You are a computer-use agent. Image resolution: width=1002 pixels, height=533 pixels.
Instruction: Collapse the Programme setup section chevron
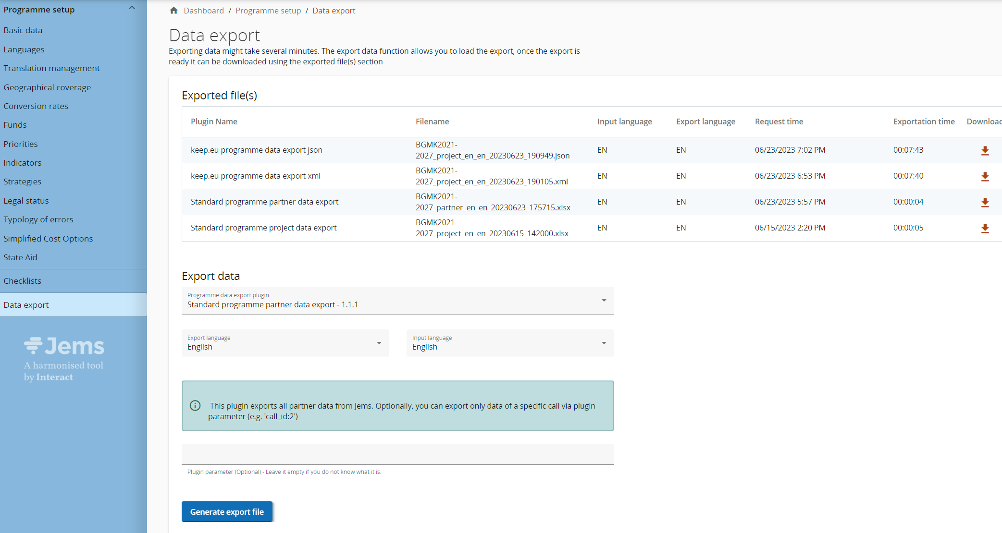(132, 8)
